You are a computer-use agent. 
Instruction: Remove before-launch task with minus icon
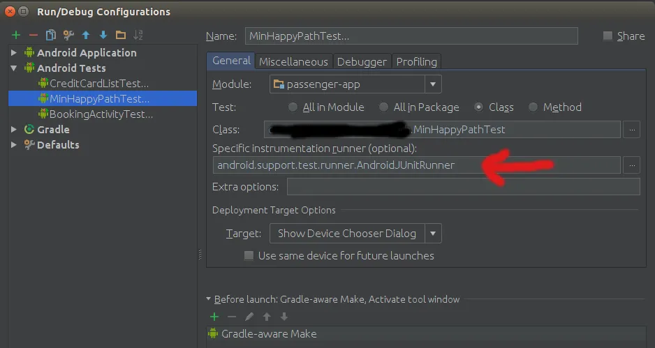click(232, 317)
